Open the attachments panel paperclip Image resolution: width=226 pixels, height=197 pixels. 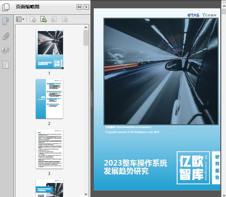pyautogui.click(x=6, y=36)
